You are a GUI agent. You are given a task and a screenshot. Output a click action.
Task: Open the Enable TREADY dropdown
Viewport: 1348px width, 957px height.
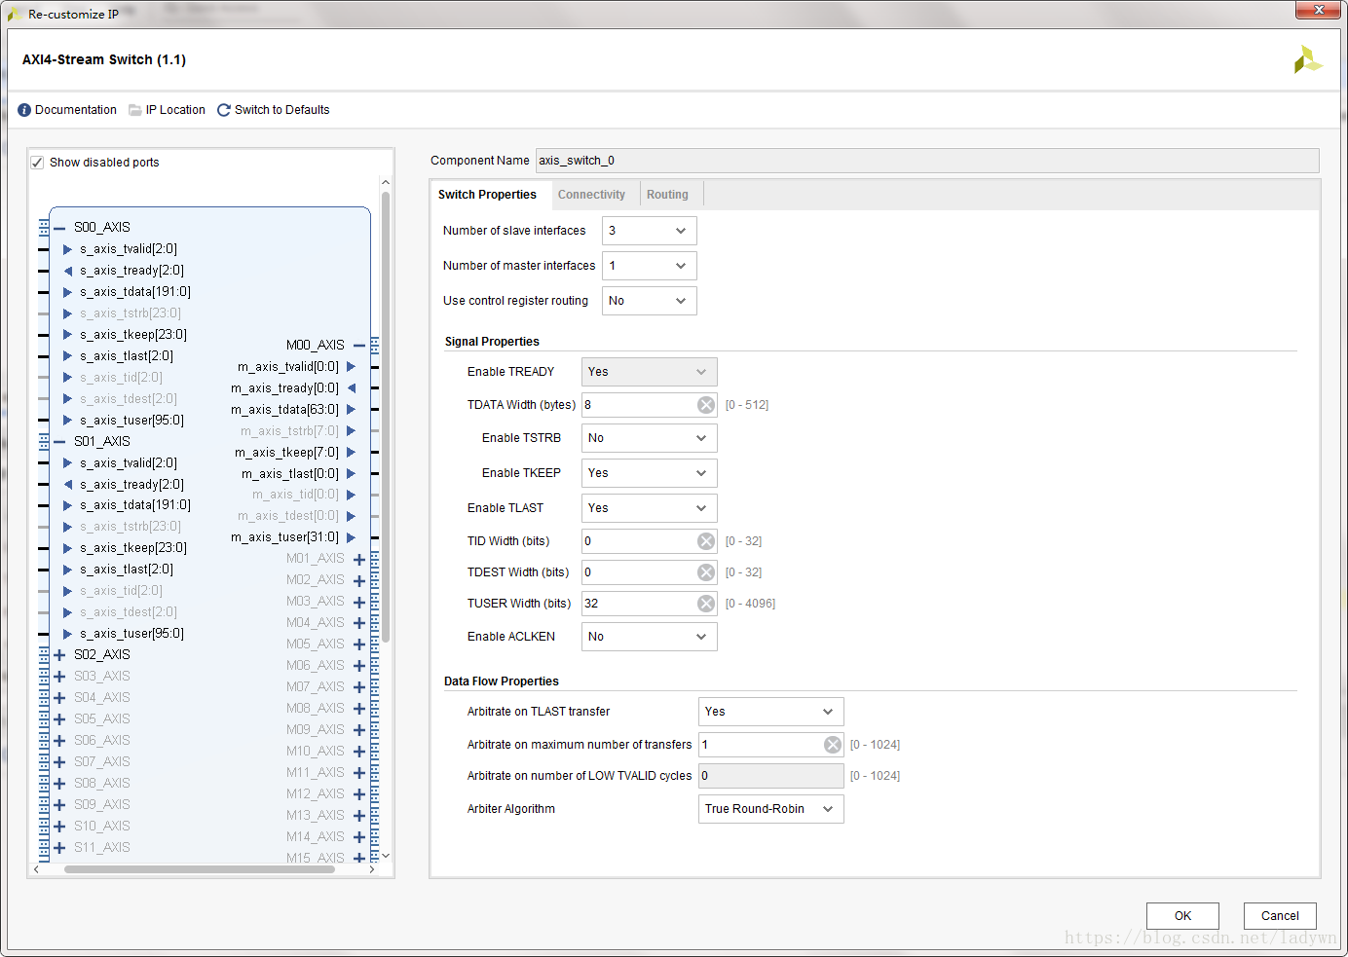650,372
